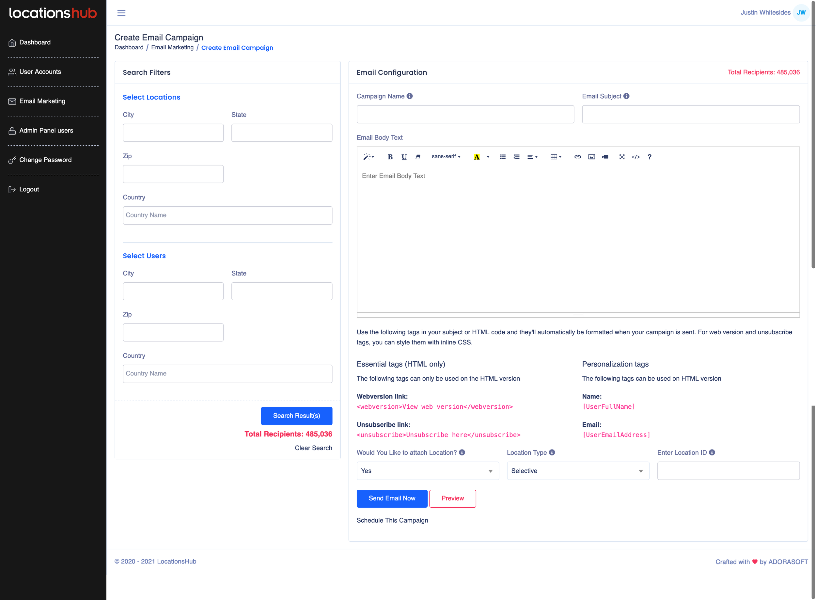816x600 pixels.
Task: Open Change Password in the sidebar
Action: 45,160
